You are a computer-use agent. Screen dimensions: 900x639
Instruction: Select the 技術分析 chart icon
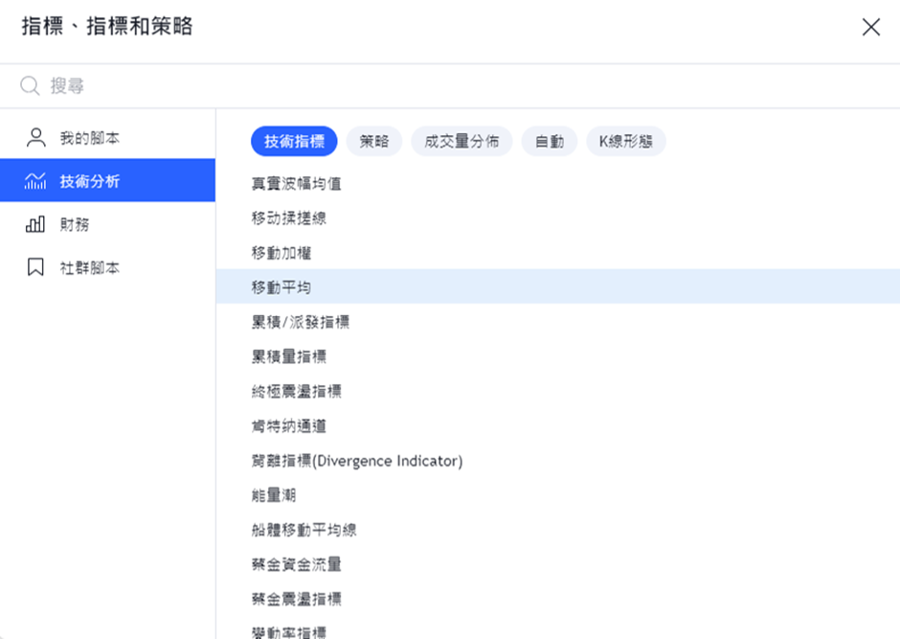tap(35, 181)
